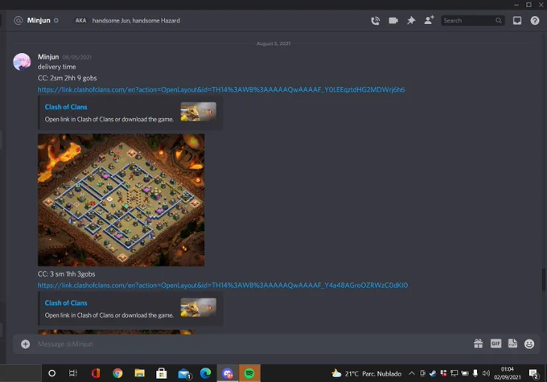Open Microsoft Store from taskbar
Screen dimensions: 547x382
pos(162,373)
